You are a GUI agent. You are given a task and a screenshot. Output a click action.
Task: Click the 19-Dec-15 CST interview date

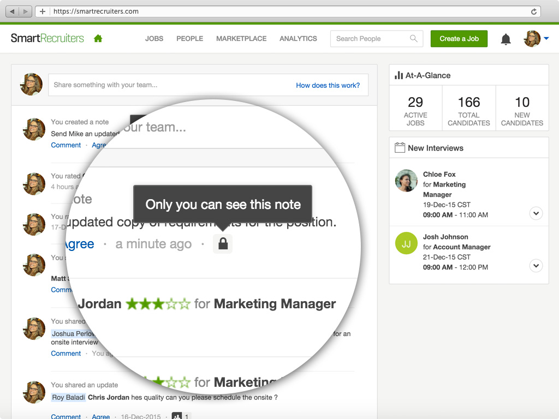click(x=447, y=205)
